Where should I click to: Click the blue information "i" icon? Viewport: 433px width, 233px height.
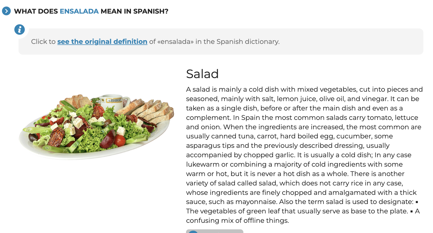(x=20, y=30)
